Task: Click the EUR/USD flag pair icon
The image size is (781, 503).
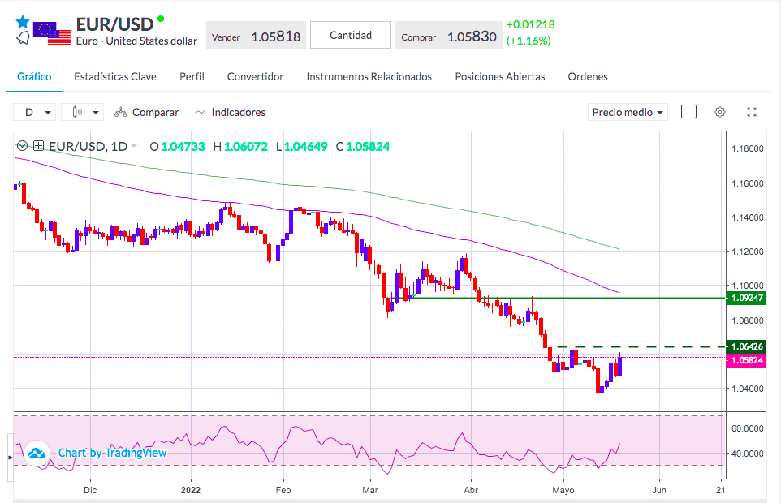Action: [x=52, y=34]
